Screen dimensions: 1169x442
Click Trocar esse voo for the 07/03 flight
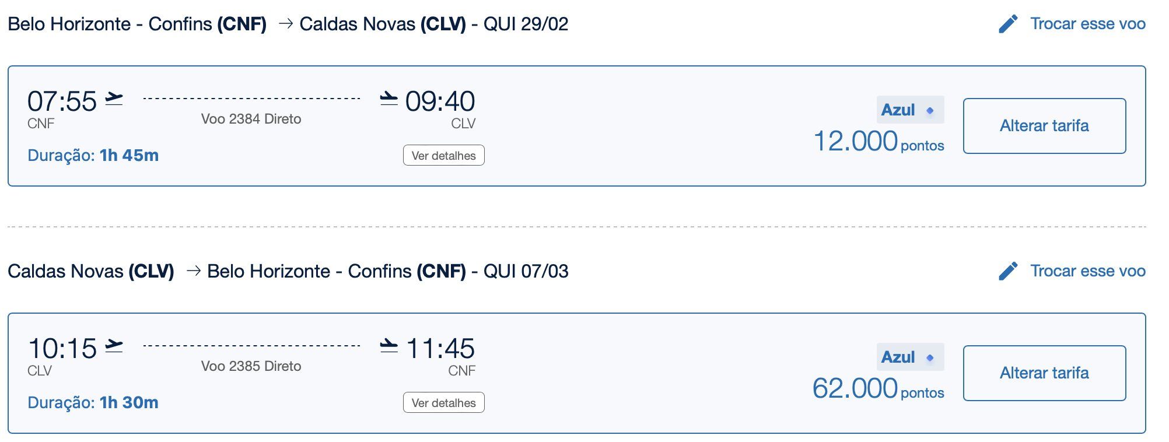[1088, 271]
